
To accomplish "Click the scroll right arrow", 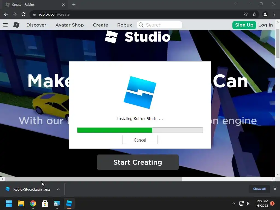I will [273, 179].
